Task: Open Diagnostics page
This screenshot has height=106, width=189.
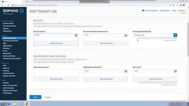Action: (7, 31)
